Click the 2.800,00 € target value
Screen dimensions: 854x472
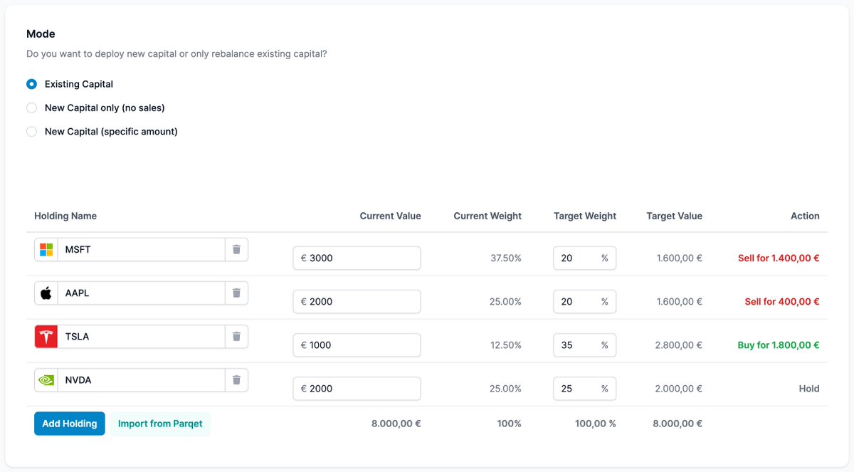click(679, 345)
